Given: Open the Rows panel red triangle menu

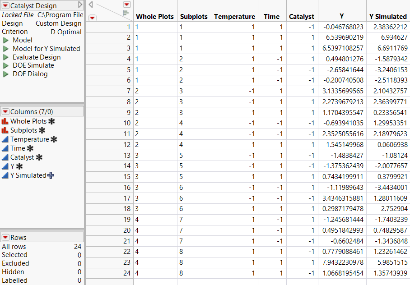Looking at the screenshot, I should coord(5,237).
